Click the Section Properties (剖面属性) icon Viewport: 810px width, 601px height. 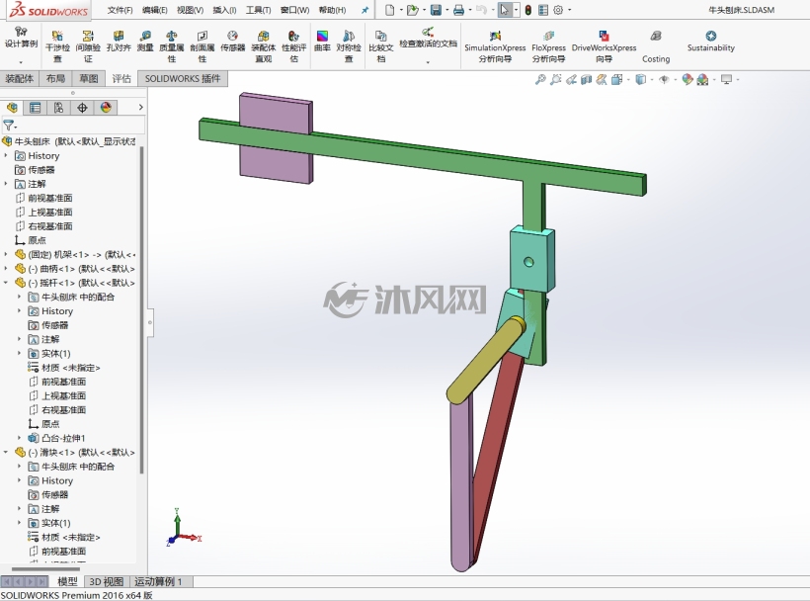[202, 45]
